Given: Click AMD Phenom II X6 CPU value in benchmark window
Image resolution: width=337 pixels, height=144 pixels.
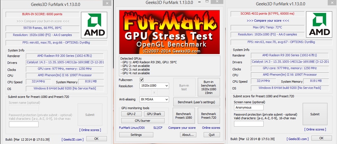Looking at the screenshot, I should tap(290, 75).
